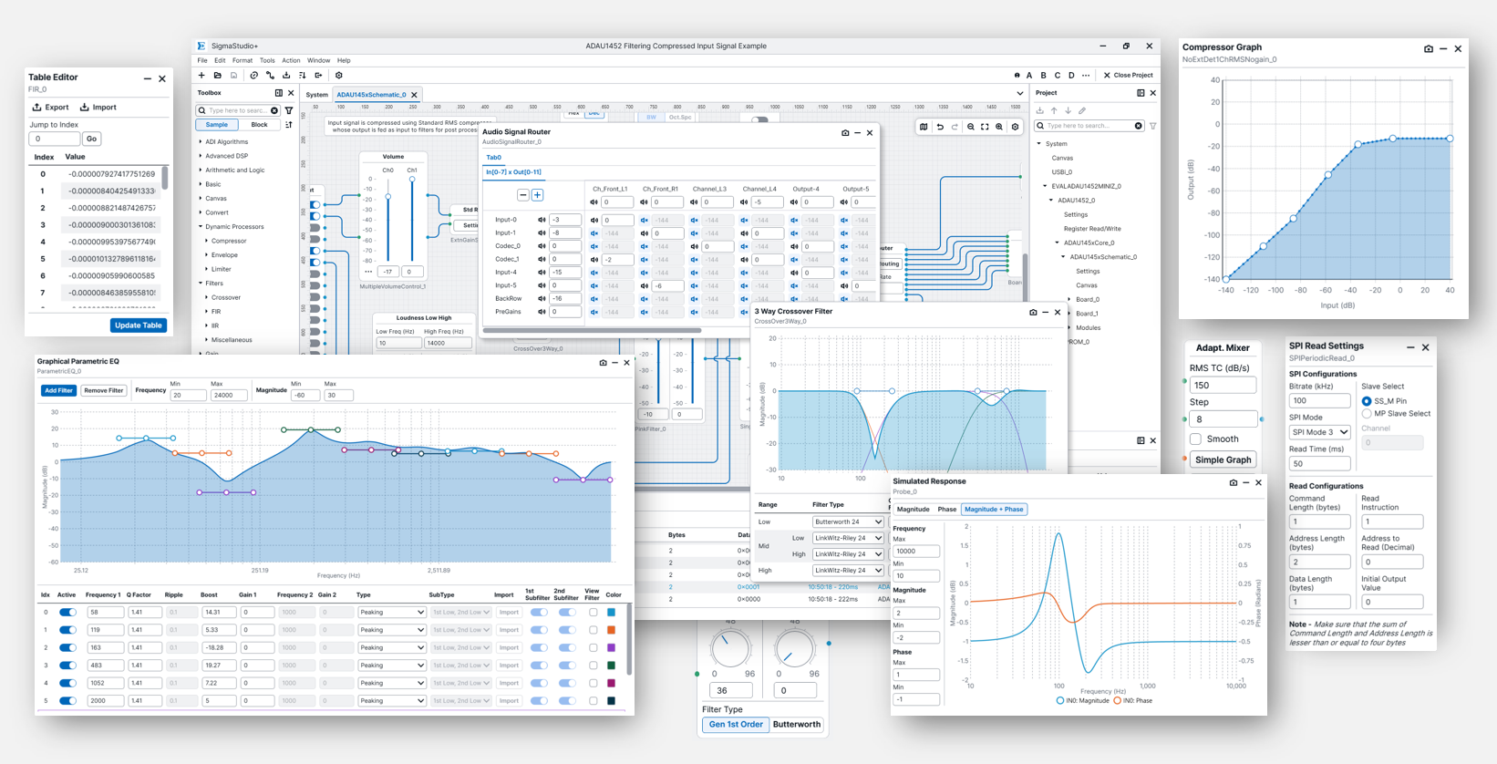Toggle Active switch for EQ filter 0
Viewport: 1497px width, 764px height.
click(67, 613)
